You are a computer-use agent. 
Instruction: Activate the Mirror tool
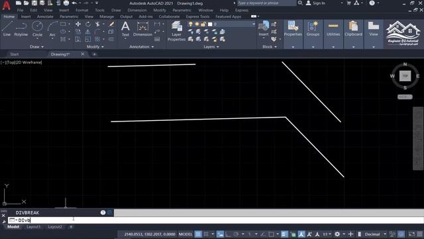(x=88, y=32)
